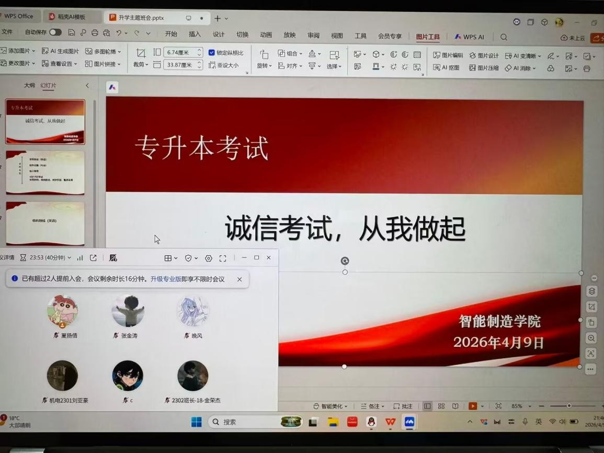
Task: Click the slideshow play icon in status bar
Action: pyautogui.click(x=473, y=406)
